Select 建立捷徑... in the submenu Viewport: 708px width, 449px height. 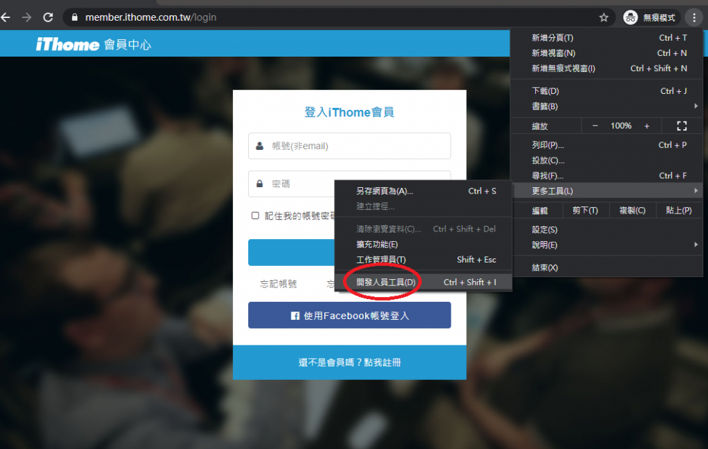423,207
